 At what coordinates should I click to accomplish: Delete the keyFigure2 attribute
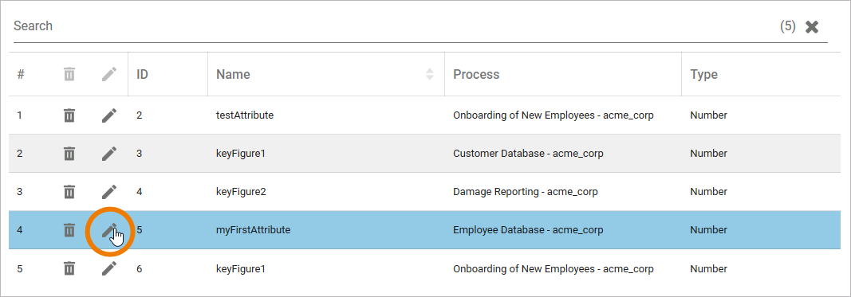click(x=69, y=191)
